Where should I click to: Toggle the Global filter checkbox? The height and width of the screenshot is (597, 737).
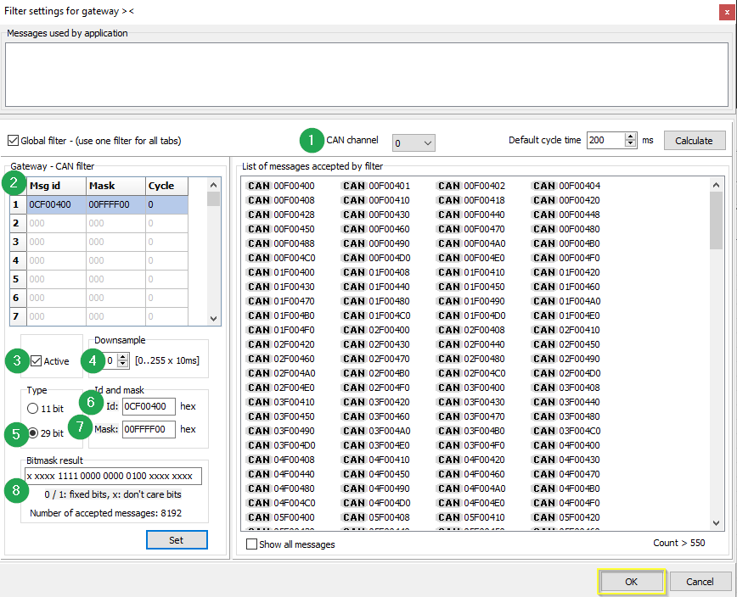[13, 141]
